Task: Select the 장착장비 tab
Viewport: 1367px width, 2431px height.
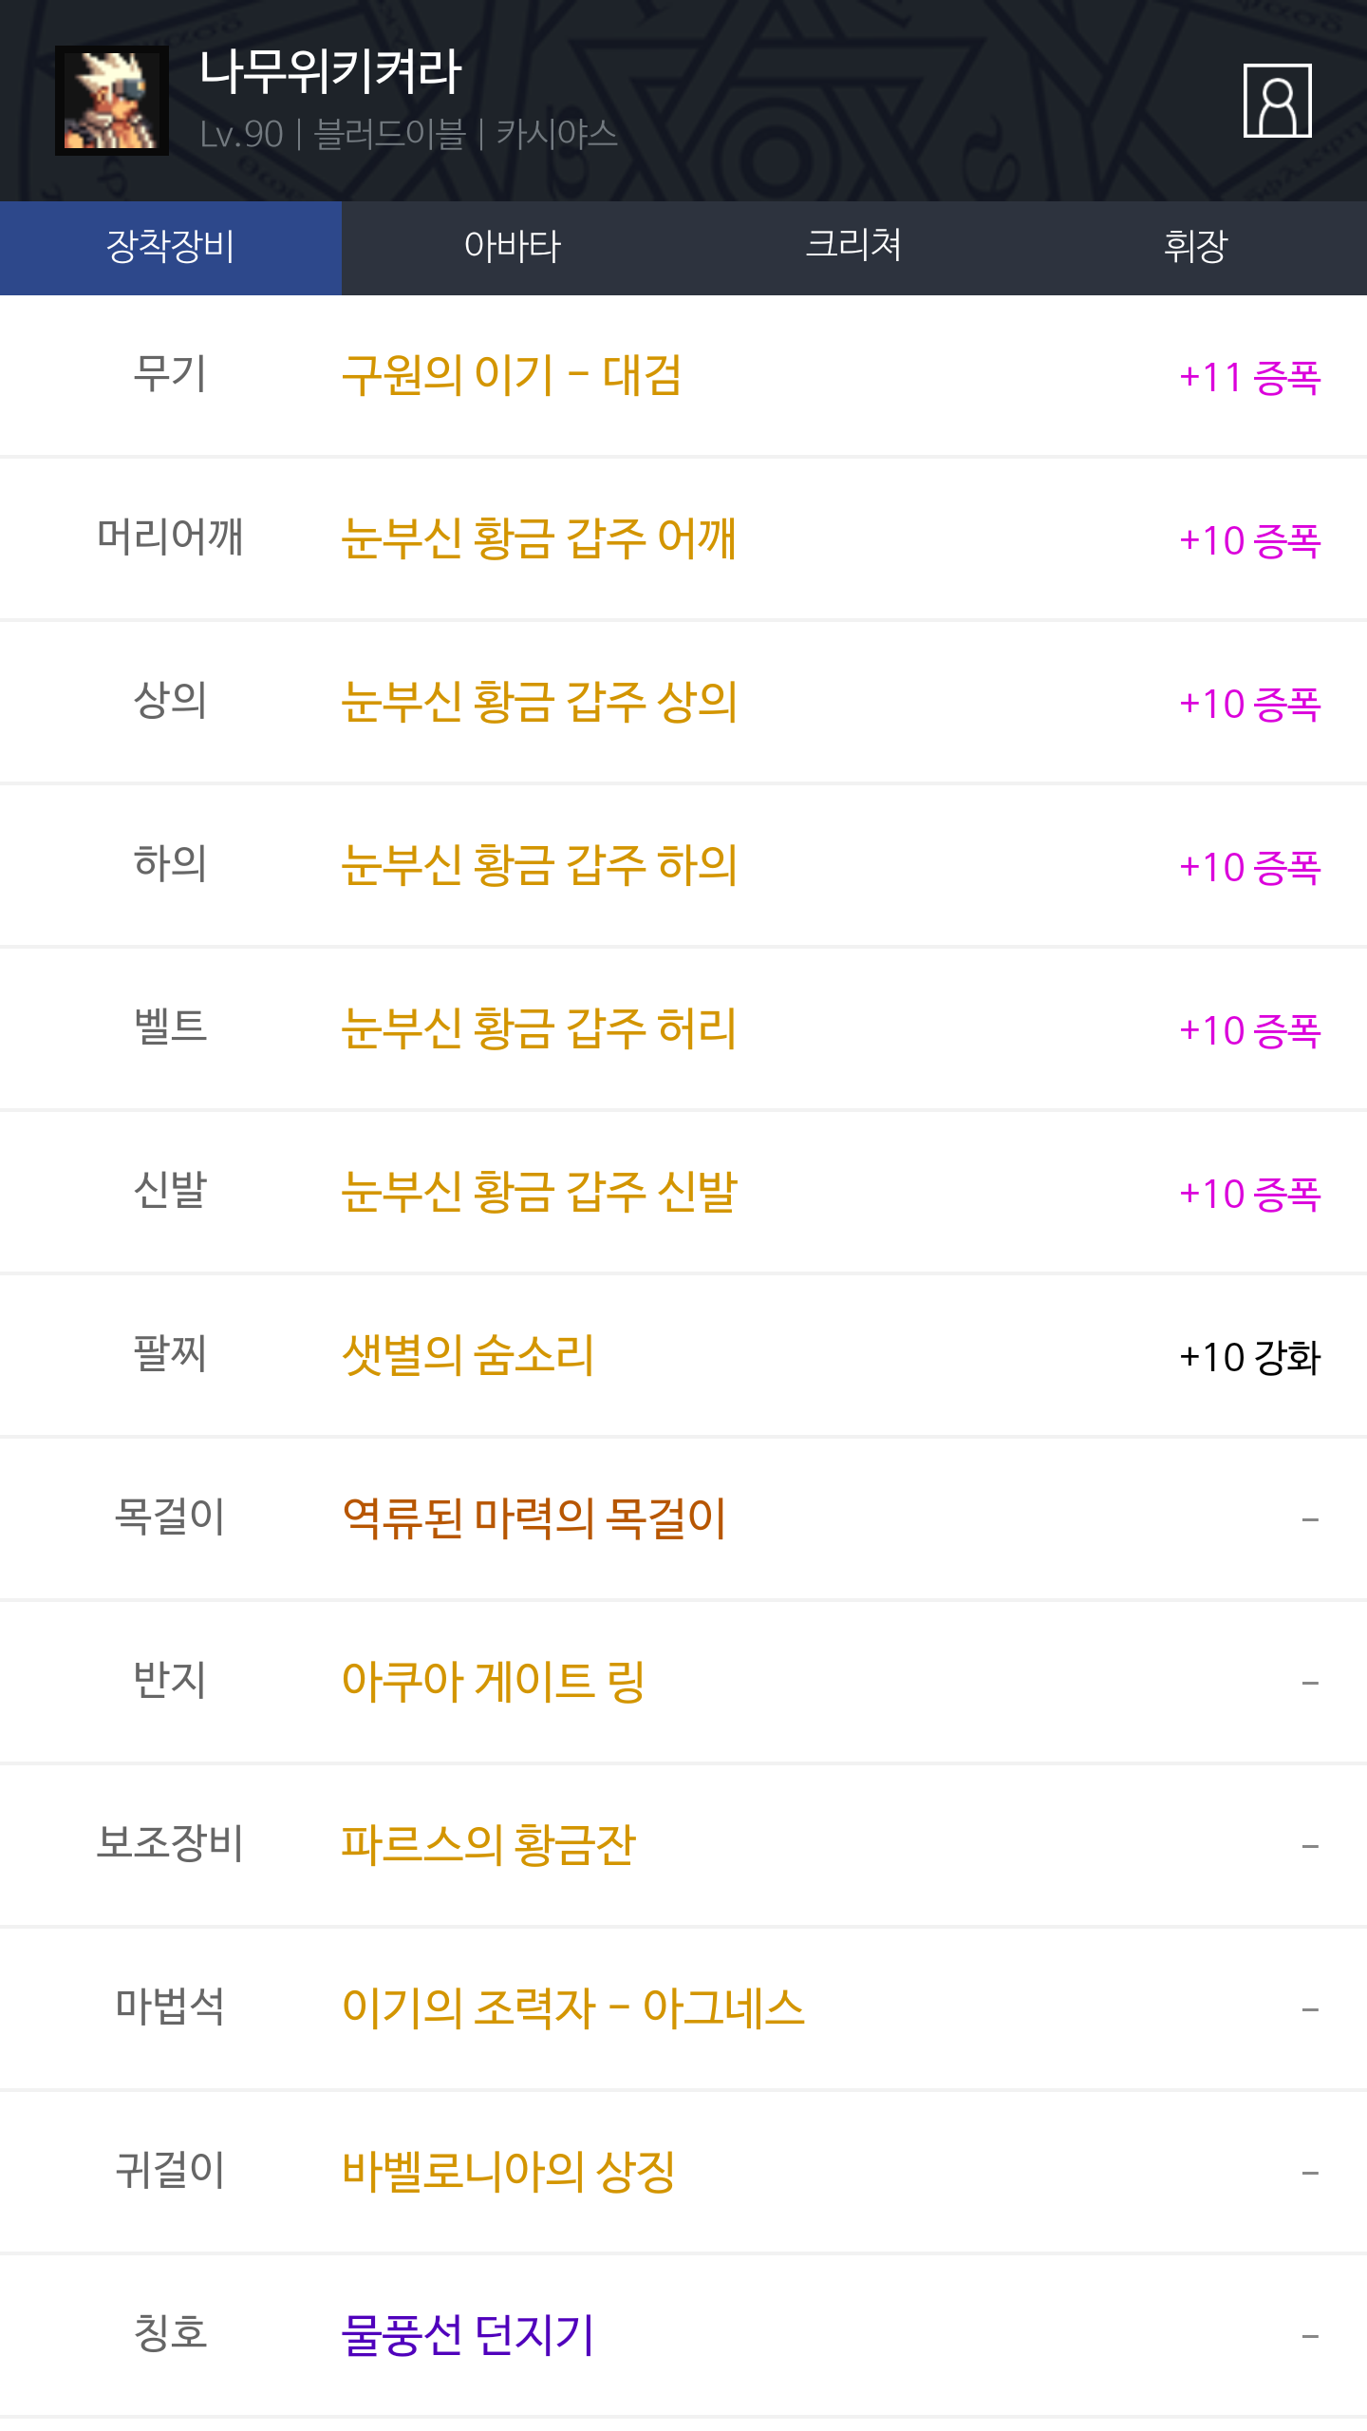Action: click(171, 247)
